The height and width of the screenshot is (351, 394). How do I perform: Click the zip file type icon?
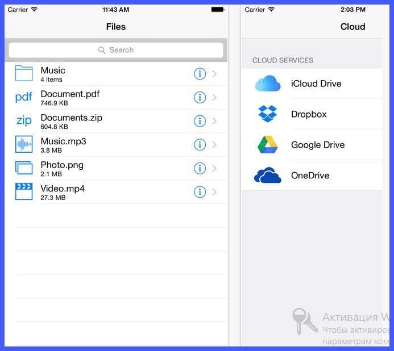24,120
